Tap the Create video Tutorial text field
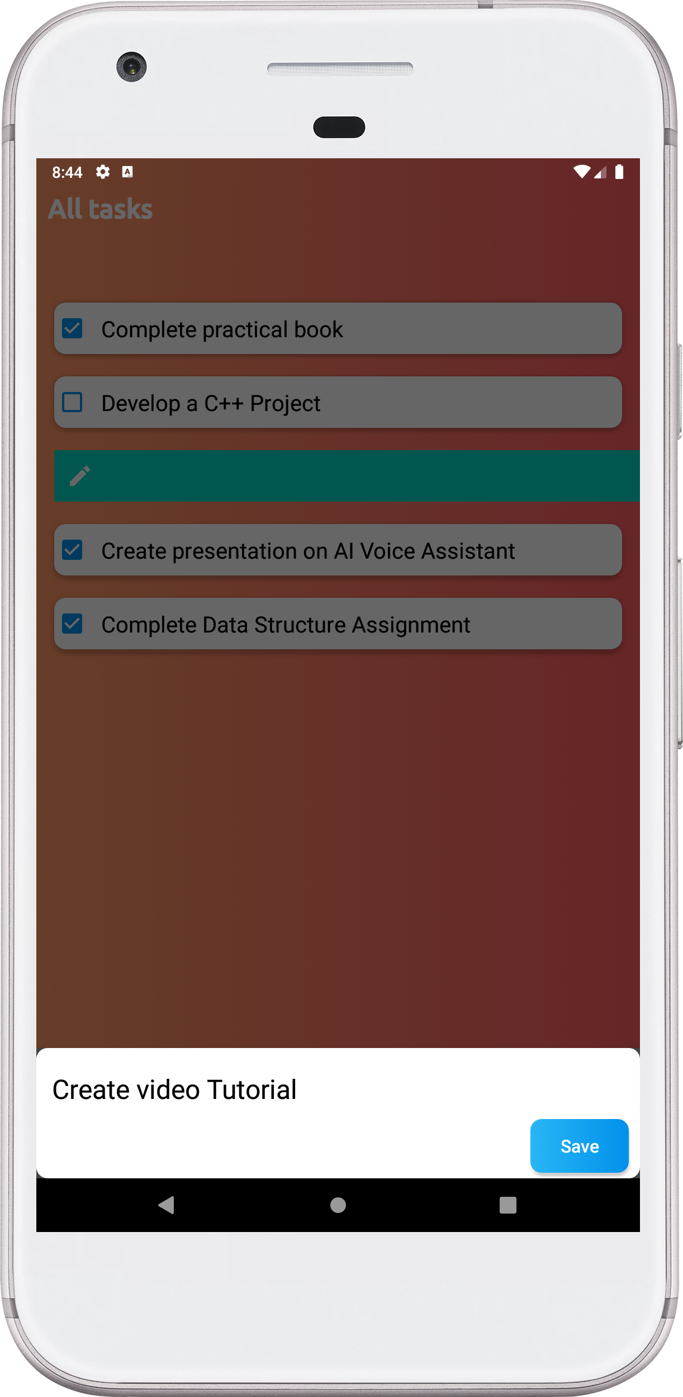The width and height of the screenshot is (683, 1397). pyautogui.click(x=174, y=1088)
